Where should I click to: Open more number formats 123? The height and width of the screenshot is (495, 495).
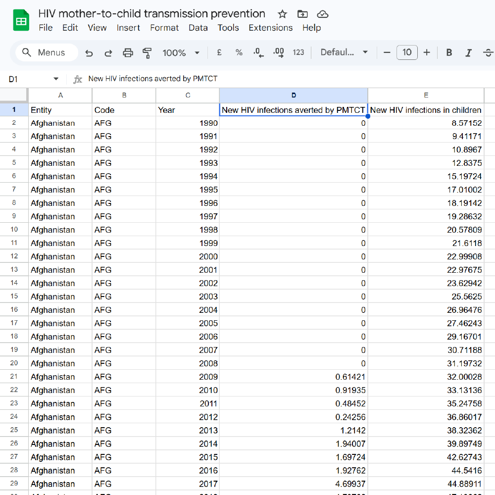click(x=298, y=52)
